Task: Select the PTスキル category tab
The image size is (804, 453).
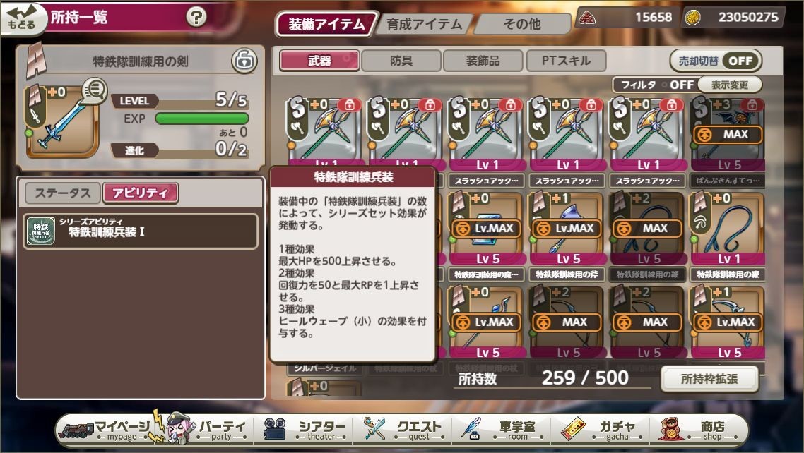Action: (x=566, y=61)
